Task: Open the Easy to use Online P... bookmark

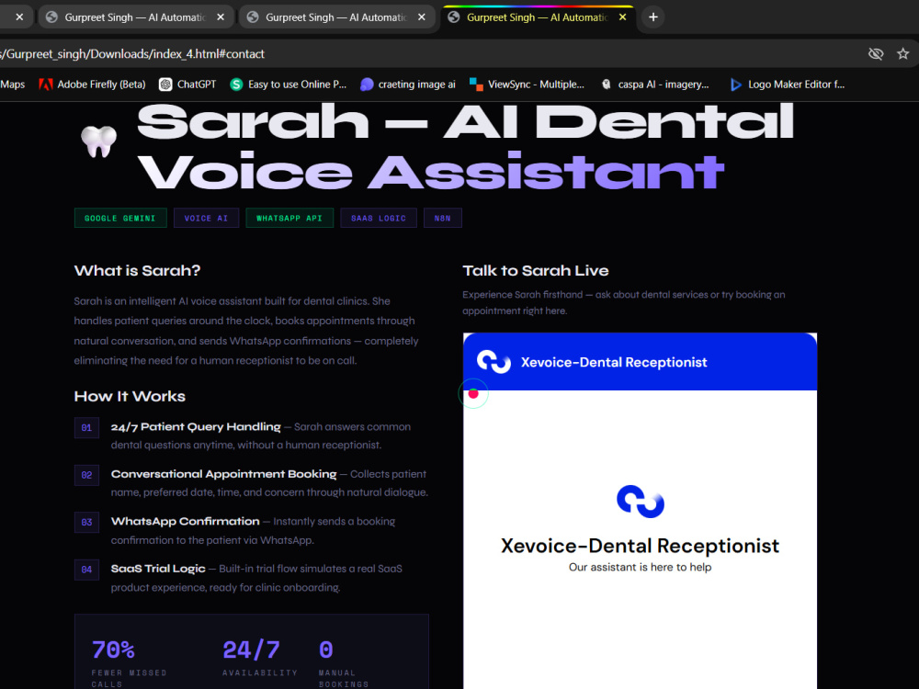Action: pyautogui.click(x=289, y=85)
